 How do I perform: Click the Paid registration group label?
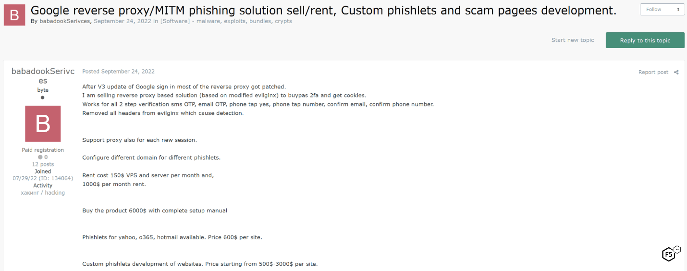pyautogui.click(x=43, y=150)
